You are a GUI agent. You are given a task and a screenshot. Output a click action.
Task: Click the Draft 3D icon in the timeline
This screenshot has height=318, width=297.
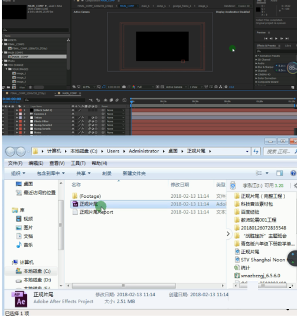(x=98, y=100)
